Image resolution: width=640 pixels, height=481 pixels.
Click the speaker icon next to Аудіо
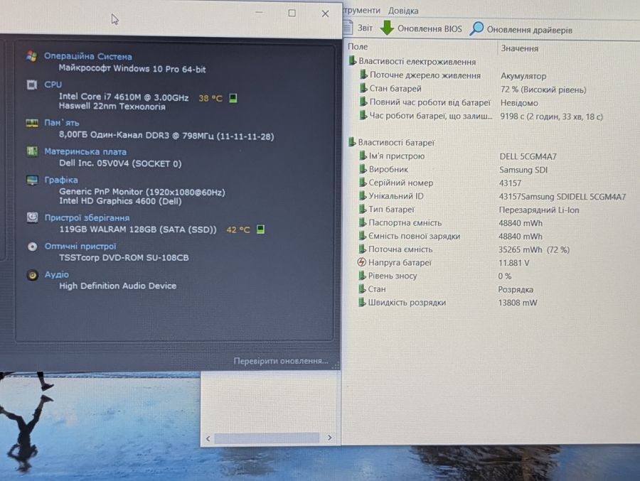(x=32, y=275)
